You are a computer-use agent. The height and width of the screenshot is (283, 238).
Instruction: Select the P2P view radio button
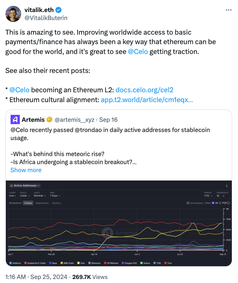tap(220, 203)
